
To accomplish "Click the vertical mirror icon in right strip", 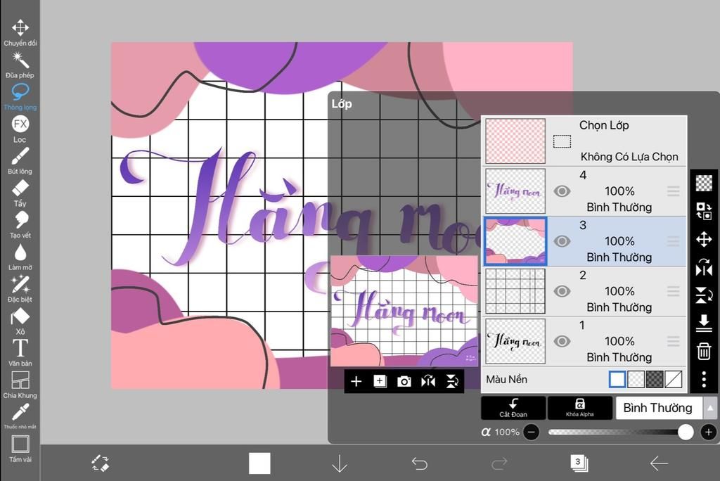I will (x=704, y=295).
